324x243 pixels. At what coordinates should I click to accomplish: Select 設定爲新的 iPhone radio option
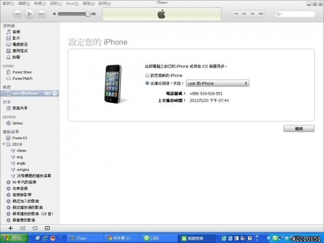pyautogui.click(x=147, y=75)
